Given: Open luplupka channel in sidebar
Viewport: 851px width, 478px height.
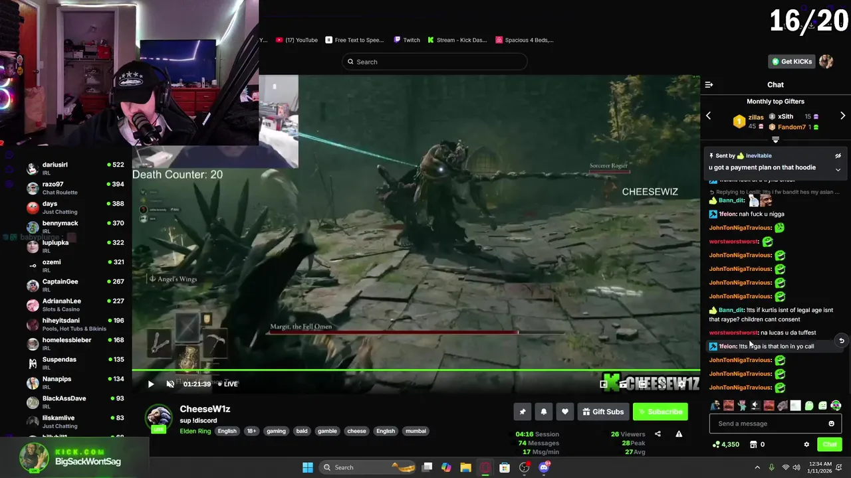Looking at the screenshot, I should [x=75, y=246].
